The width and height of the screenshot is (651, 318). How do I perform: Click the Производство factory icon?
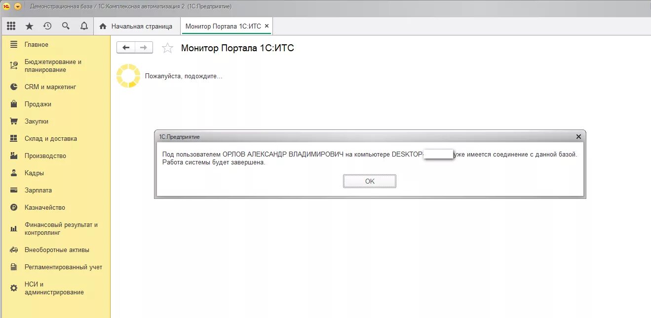14,156
